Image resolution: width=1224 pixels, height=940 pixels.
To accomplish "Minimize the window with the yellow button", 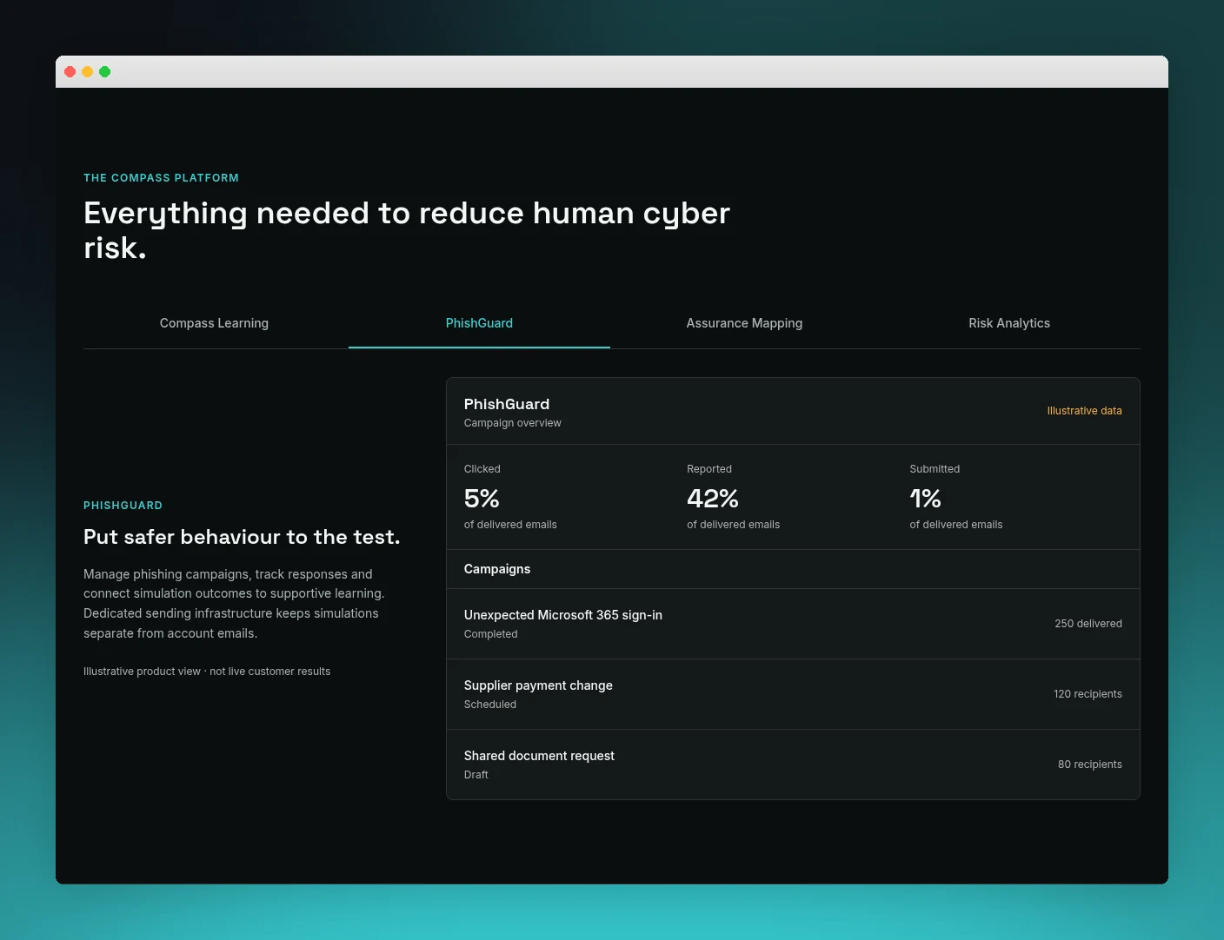I will tap(88, 72).
